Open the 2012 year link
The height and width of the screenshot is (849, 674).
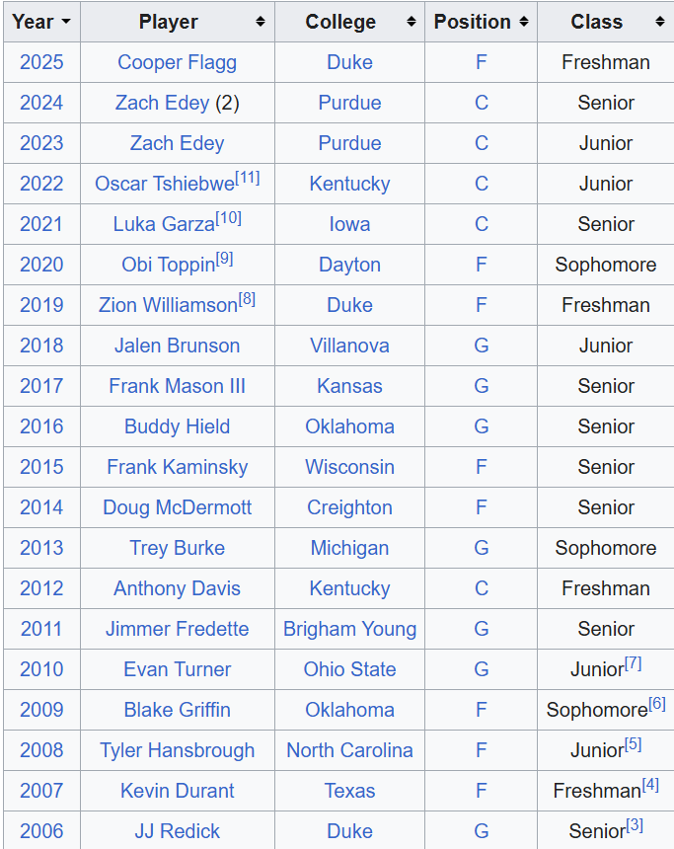(x=41, y=588)
